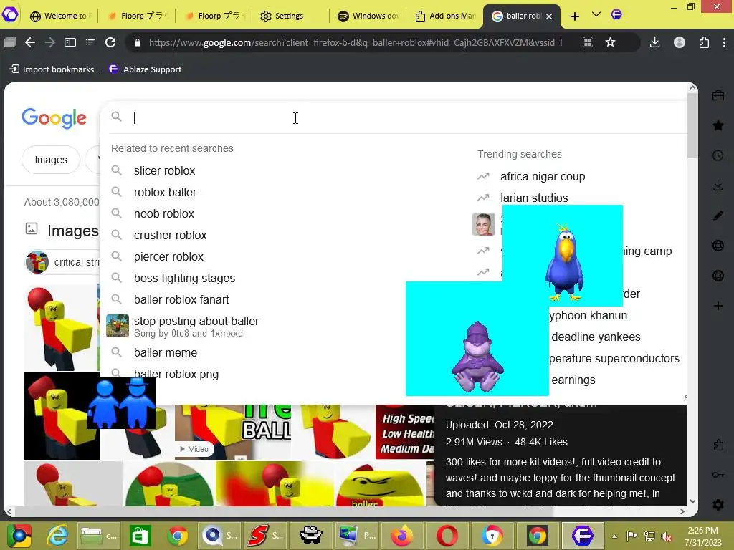Open the sidebar briefcase icon
The width and height of the screenshot is (734, 550).
(718, 95)
